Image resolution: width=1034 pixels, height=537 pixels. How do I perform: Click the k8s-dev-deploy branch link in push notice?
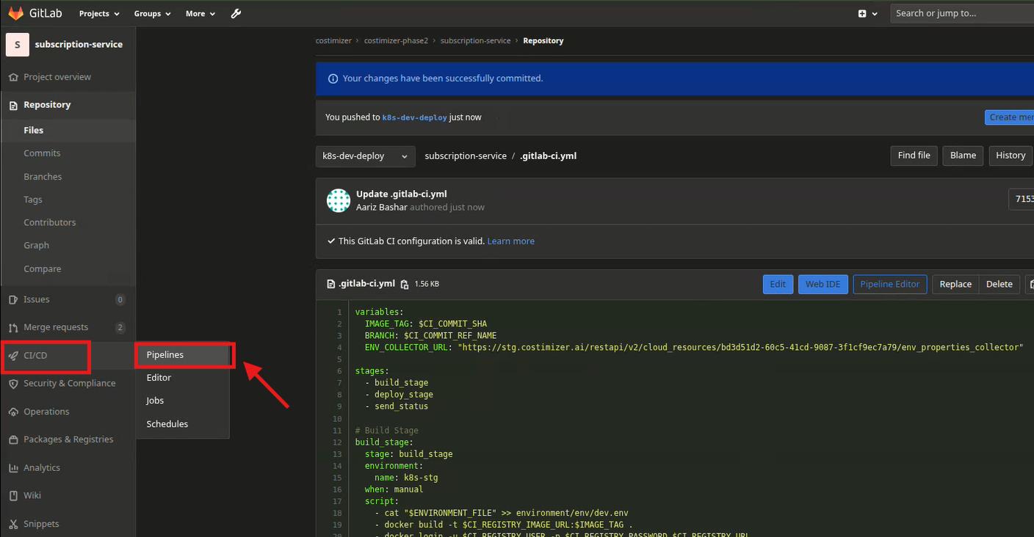[414, 117]
